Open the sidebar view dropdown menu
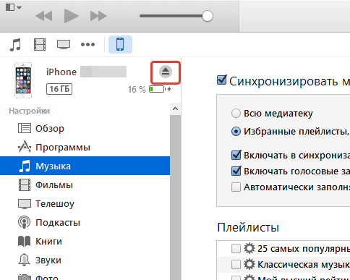This screenshot has width=350, height=280. (x=14, y=7)
